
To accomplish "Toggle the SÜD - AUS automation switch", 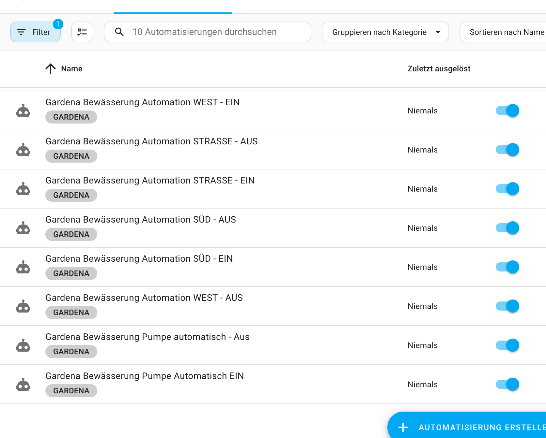I will pyautogui.click(x=507, y=228).
